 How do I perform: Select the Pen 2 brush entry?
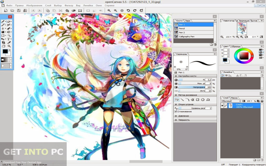pyautogui.click(x=194, y=32)
